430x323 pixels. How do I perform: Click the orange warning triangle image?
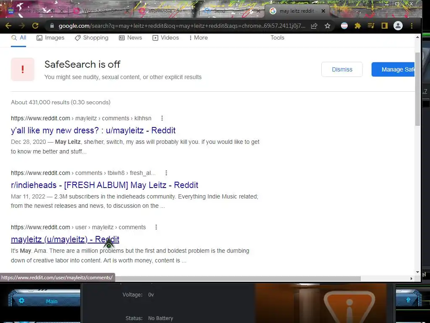coord(349,306)
